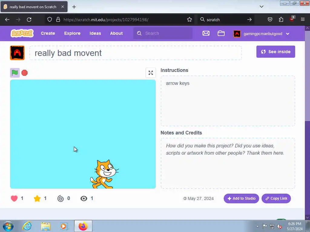
Task: Open the Extensions puzzle icon
Action: pos(281,19)
